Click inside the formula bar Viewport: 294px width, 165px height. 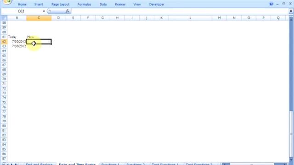click(x=180, y=11)
